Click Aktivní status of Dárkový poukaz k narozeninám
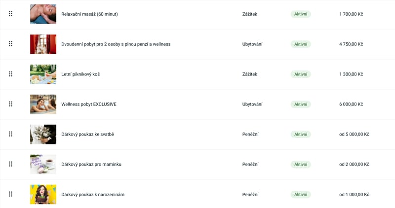This screenshot has width=395, height=208. click(301, 195)
